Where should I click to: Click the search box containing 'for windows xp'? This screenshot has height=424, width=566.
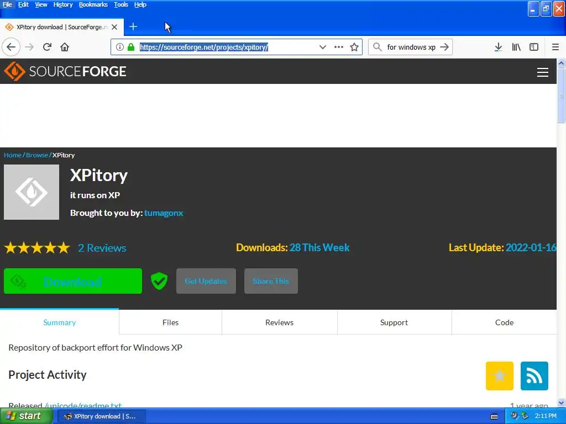click(411, 47)
